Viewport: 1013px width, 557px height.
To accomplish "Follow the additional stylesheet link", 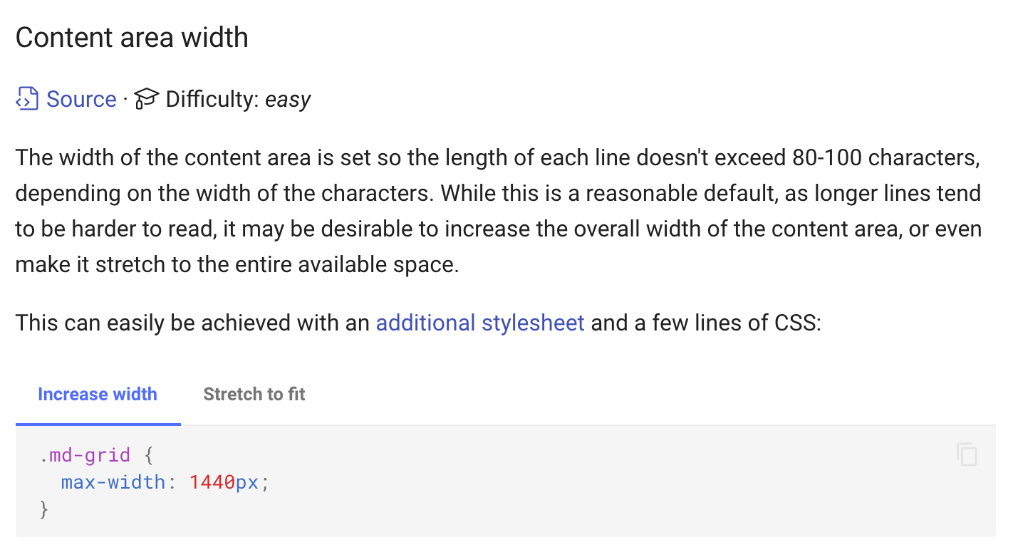I will pyautogui.click(x=480, y=323).
